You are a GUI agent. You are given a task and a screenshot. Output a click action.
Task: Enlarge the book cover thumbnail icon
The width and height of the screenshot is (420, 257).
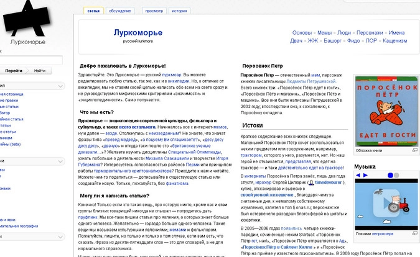tap(414, 150)
